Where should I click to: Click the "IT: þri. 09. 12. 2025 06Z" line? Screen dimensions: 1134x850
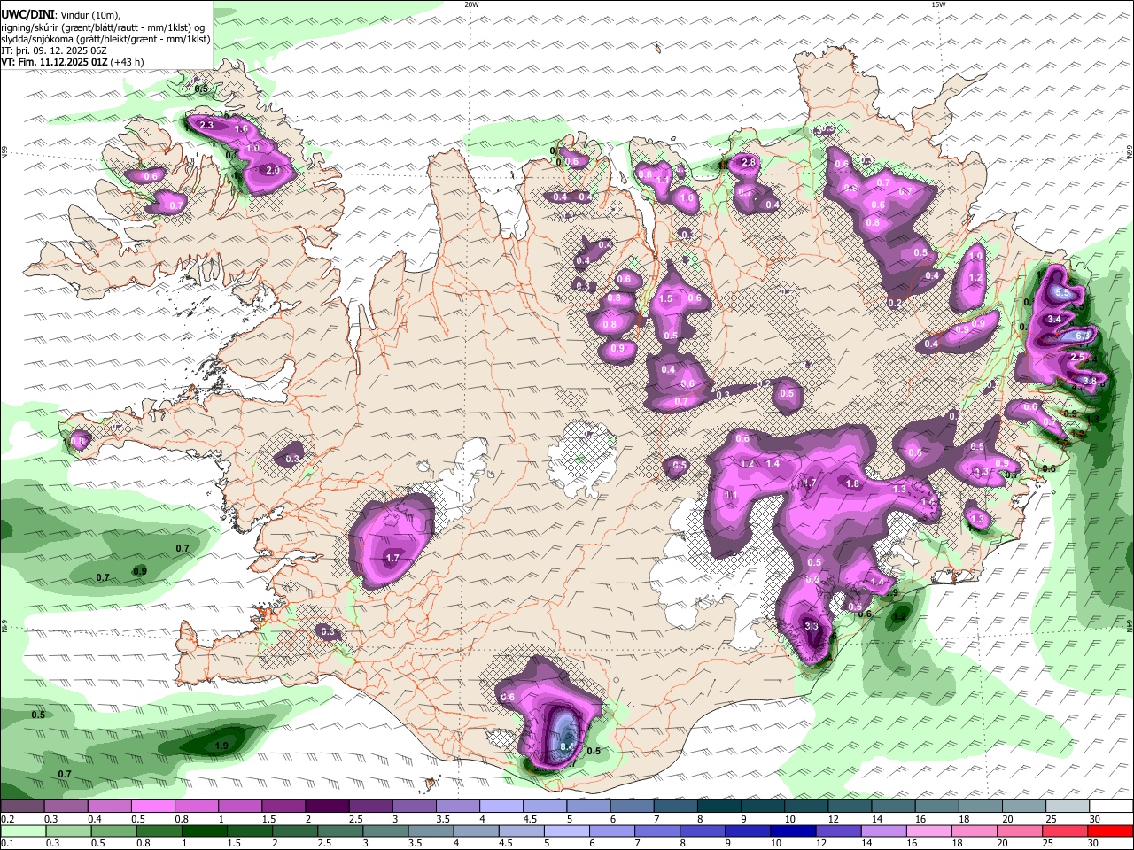[x=52, y=50]
